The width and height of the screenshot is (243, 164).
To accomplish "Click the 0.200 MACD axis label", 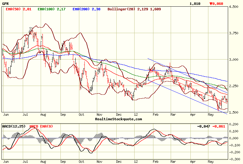I will coord(234,124).
